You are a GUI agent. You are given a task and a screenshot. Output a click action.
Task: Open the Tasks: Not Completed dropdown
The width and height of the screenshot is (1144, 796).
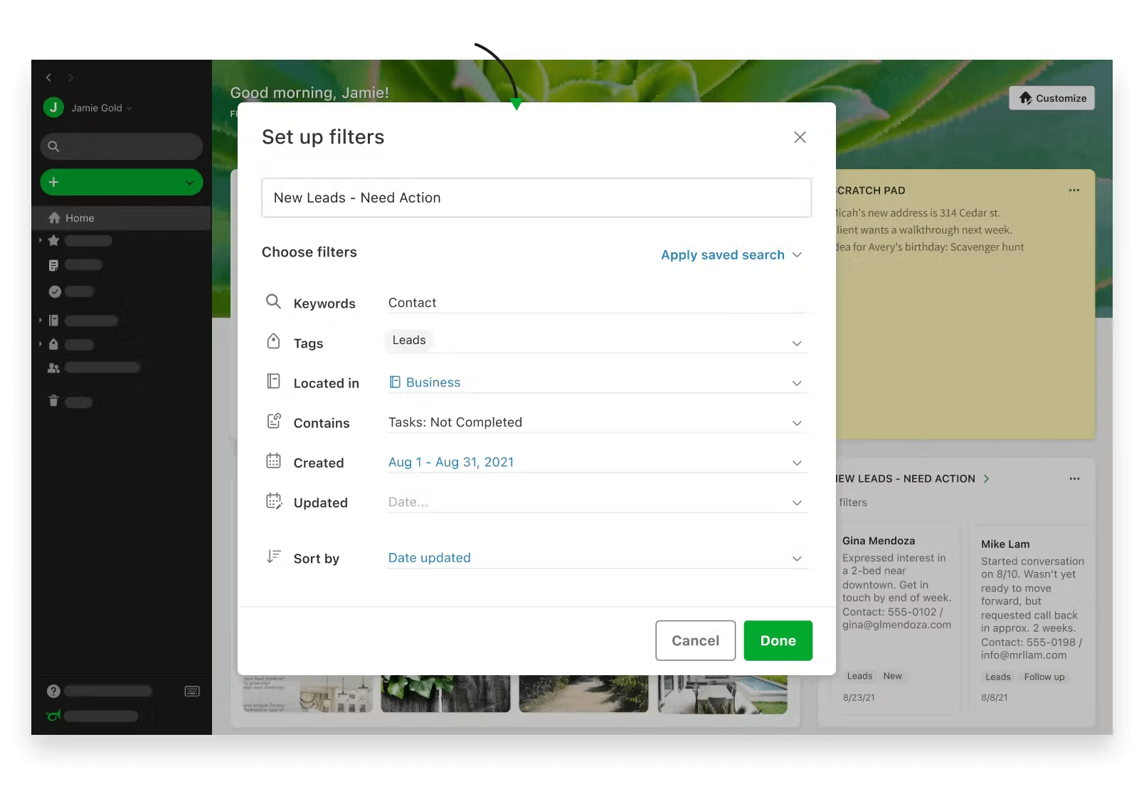click(x=798, y=422)
